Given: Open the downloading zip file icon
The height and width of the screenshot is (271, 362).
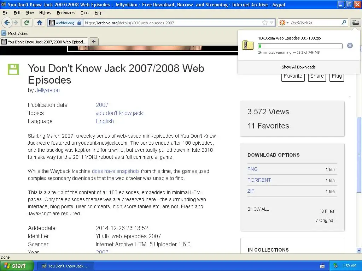Looking at the screenshot, I should pyautogui.click(x=247, y=45).
